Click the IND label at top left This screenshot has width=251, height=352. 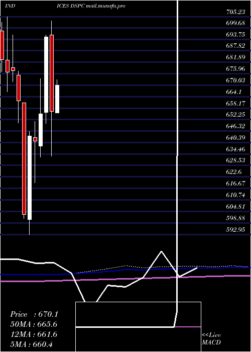(10, 6)
